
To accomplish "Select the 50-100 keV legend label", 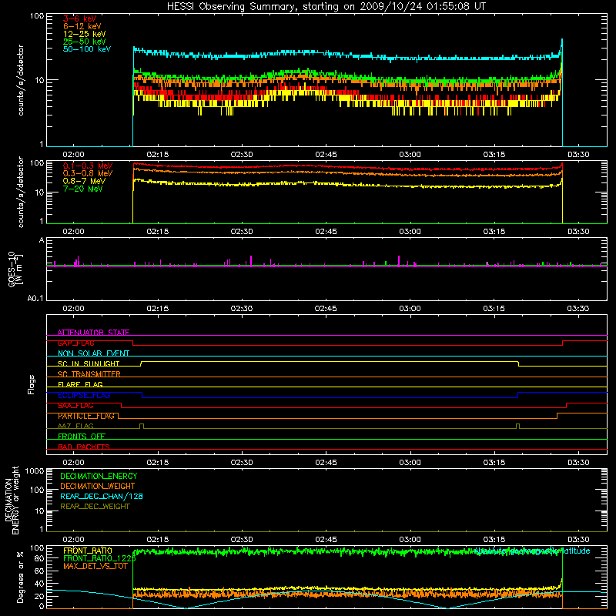I will [87, 49].
